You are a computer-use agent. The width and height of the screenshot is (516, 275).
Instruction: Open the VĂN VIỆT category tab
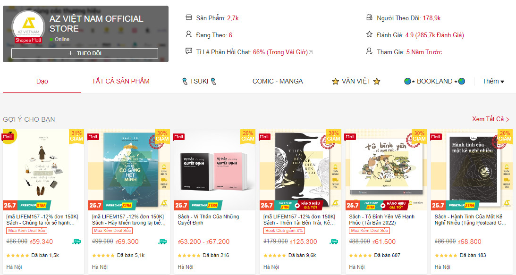coord(356,81)
